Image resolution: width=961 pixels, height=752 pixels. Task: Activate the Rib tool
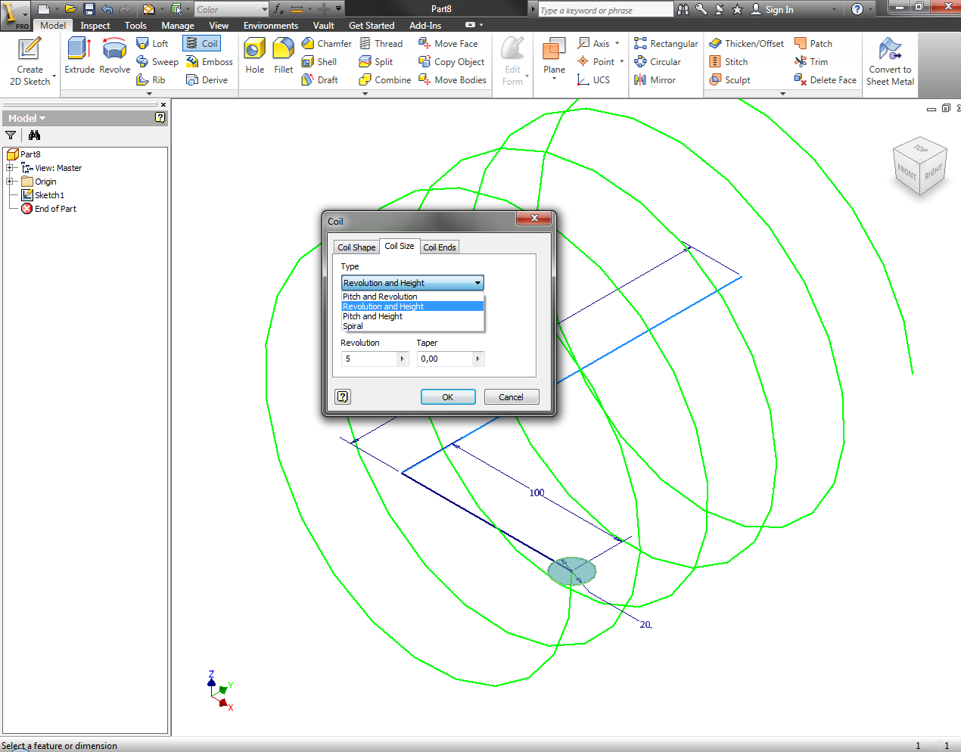[x=151, y=80]
